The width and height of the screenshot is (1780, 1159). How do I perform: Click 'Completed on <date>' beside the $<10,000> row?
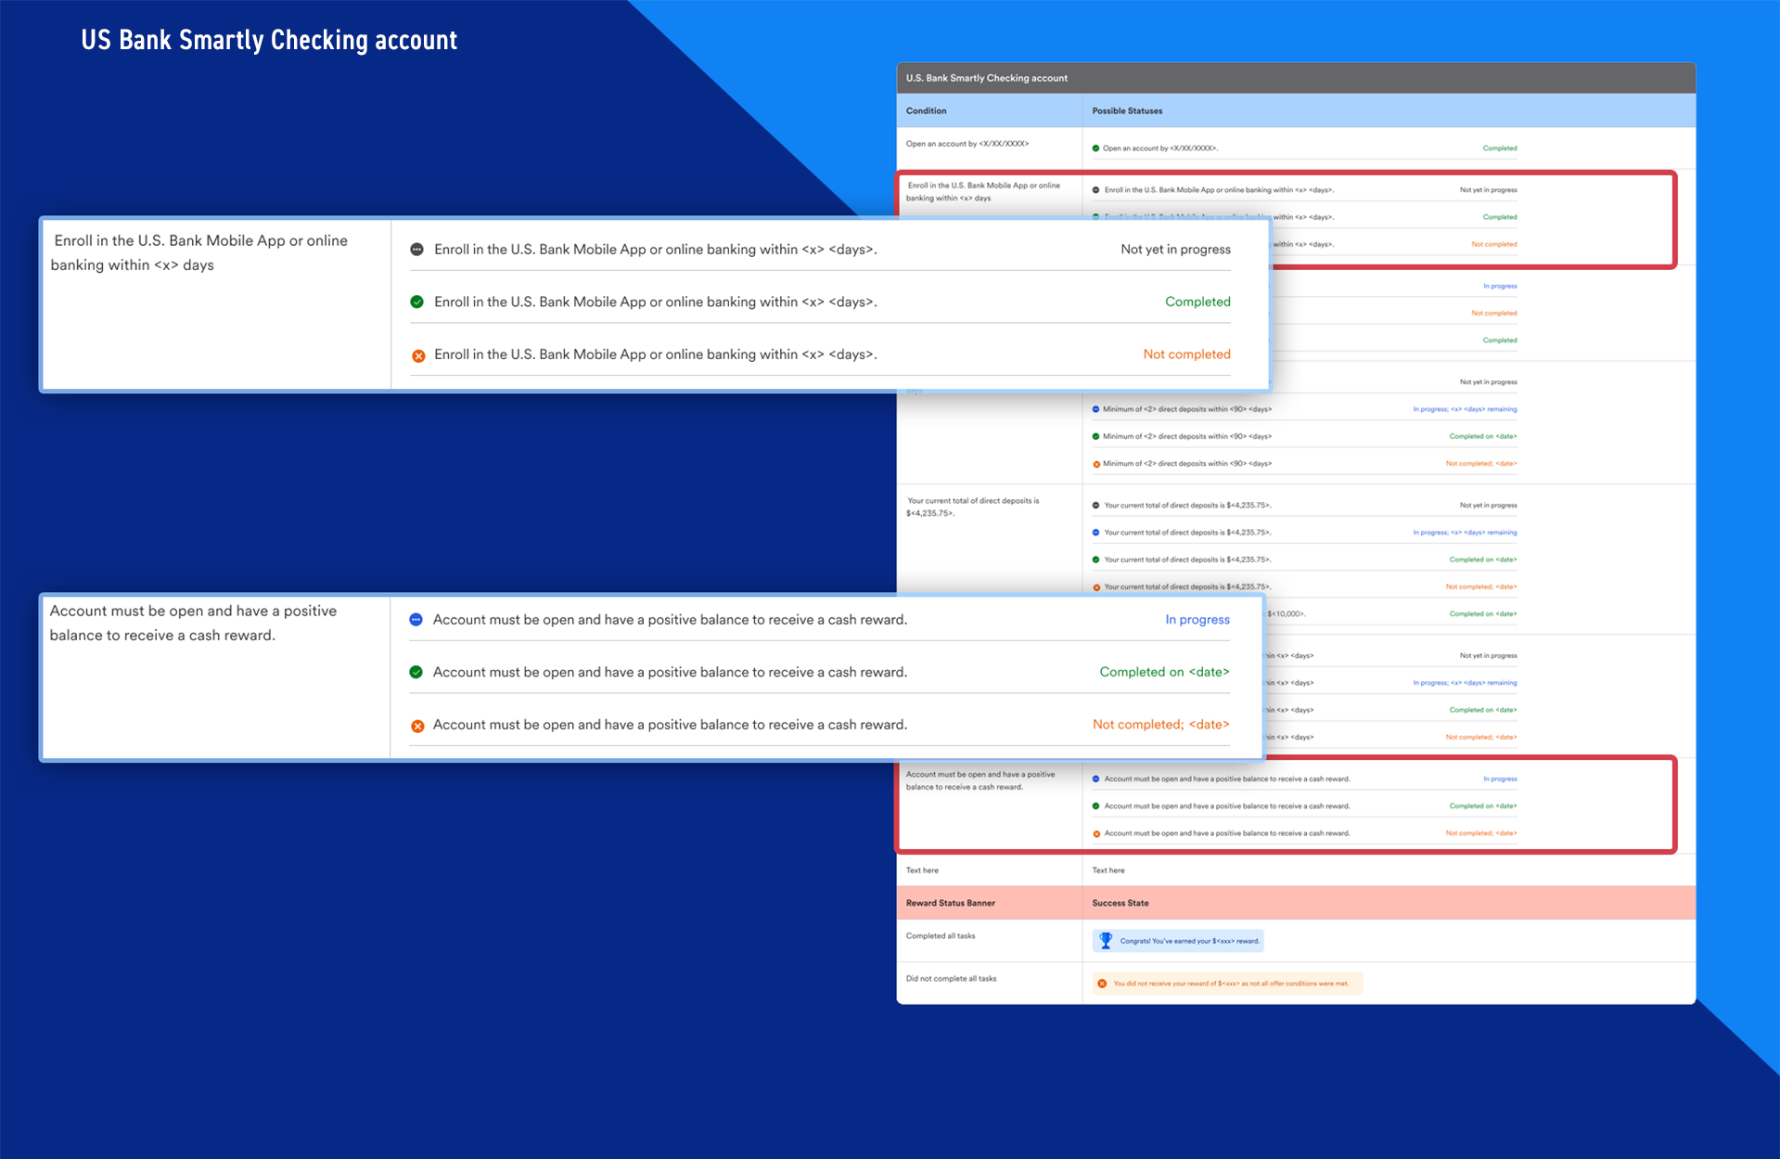click(x=1483, y=614)
